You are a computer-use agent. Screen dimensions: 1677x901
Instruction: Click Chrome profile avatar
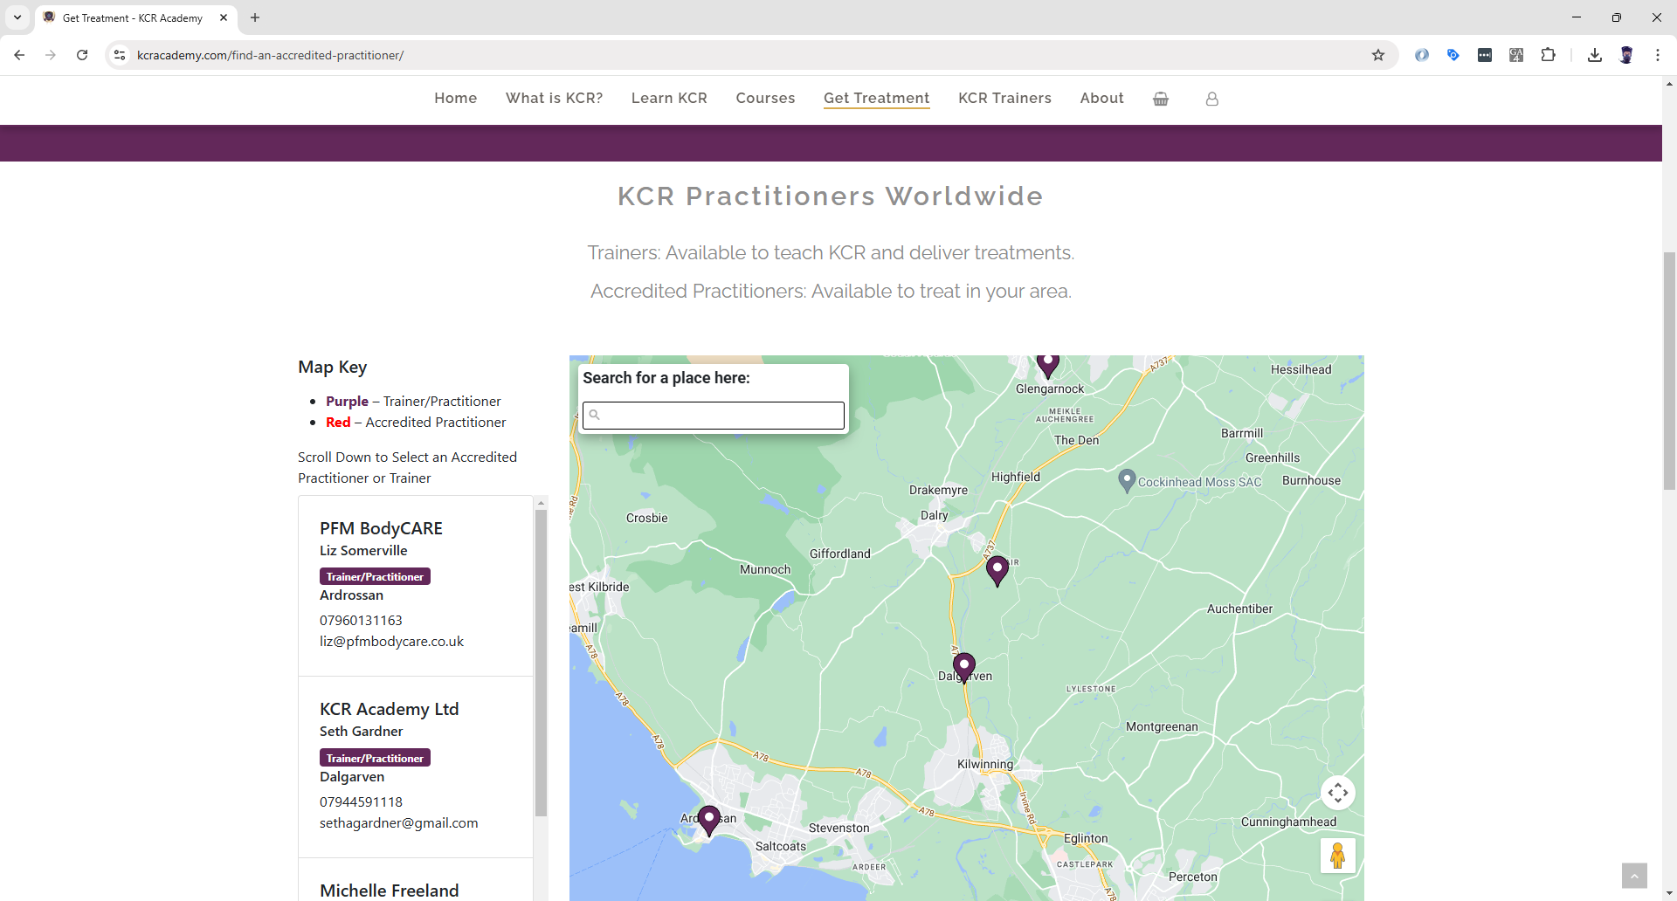[1626, 55]
